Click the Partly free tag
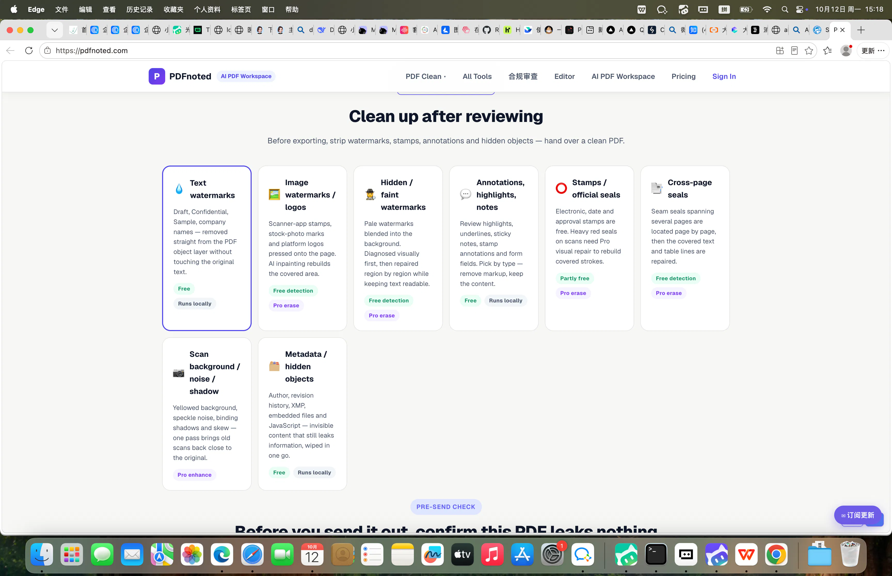The image size is (892, 576). click(574, 278)
